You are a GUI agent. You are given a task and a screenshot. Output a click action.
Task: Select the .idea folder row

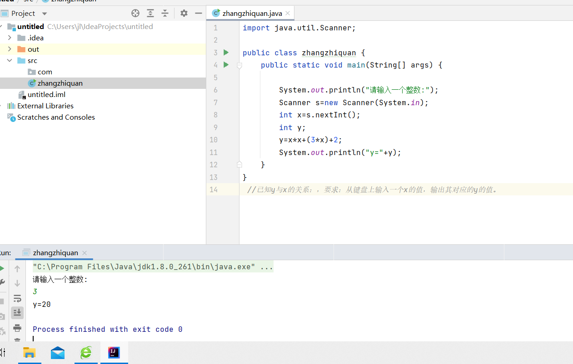[x=103, y=38]
